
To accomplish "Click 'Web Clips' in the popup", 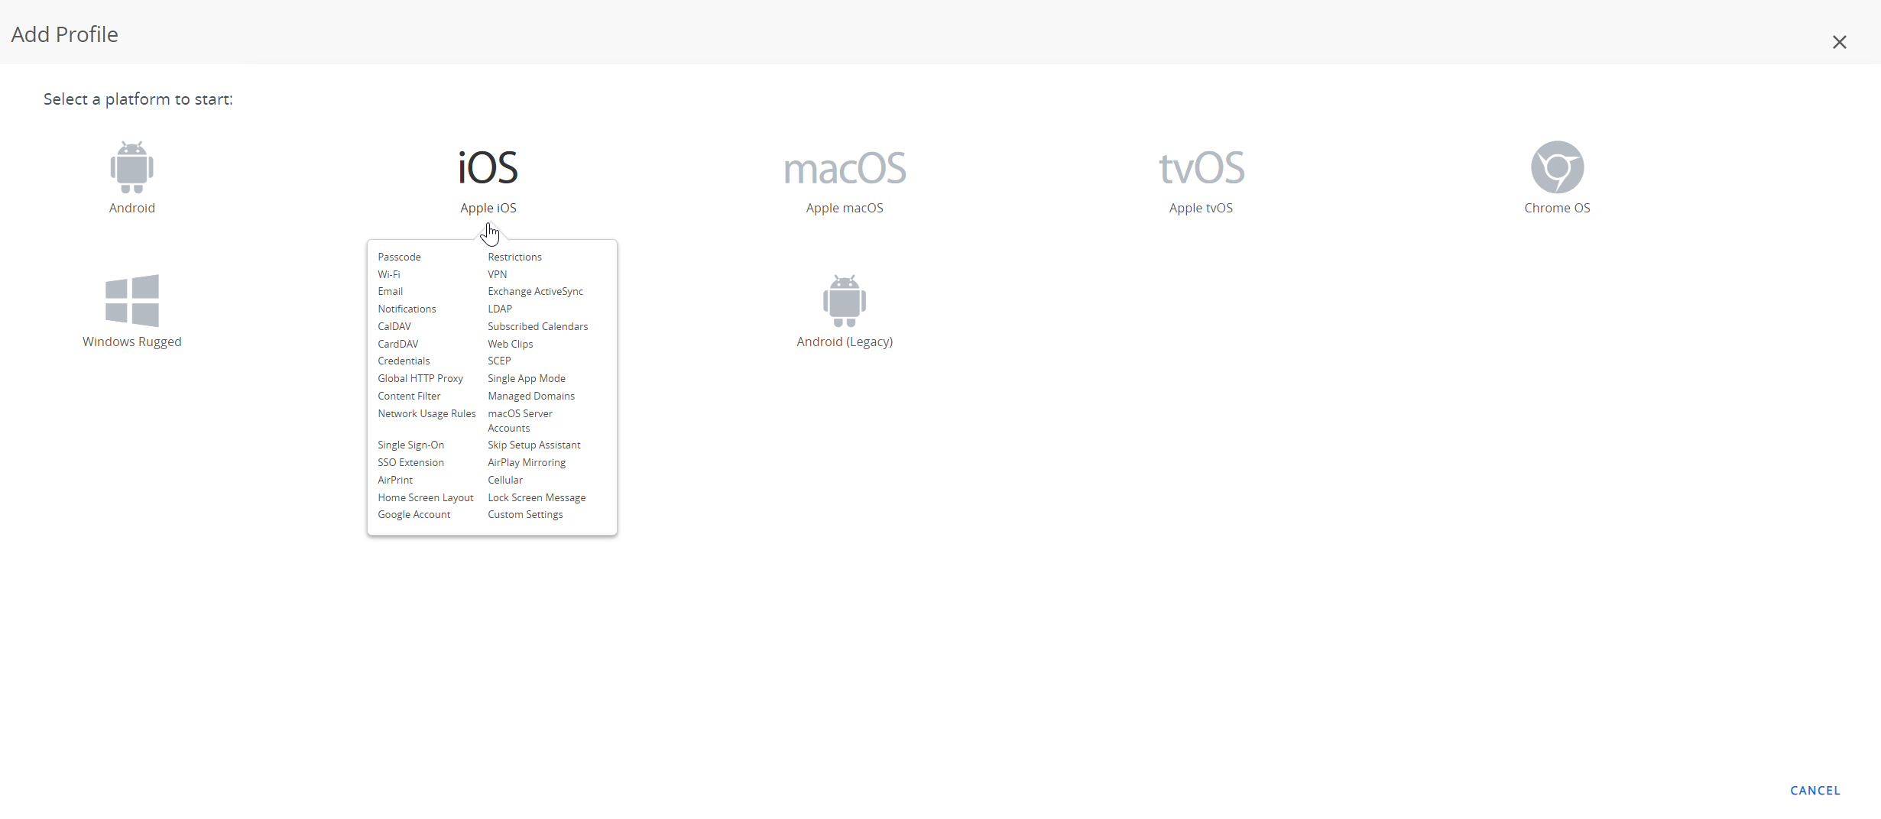I will (511, 344).
